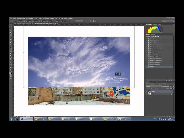
Task: Open the Layers panel flyout menu
Action: (174, 82)
